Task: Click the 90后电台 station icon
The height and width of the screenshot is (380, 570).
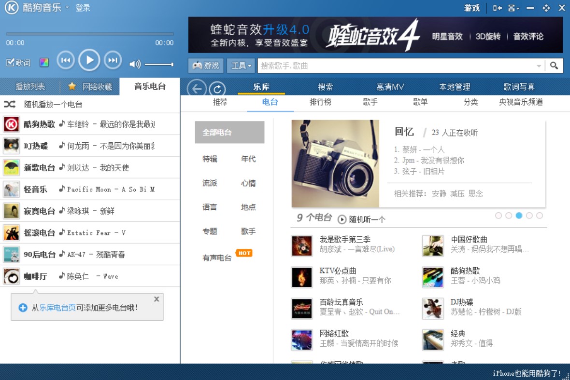Action: [11, 255]
